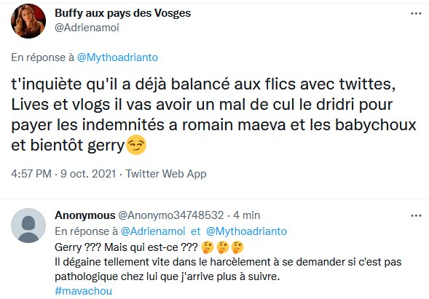
Task: Click the reply text starting with Gerry ???
Action: tap(228, 262)
